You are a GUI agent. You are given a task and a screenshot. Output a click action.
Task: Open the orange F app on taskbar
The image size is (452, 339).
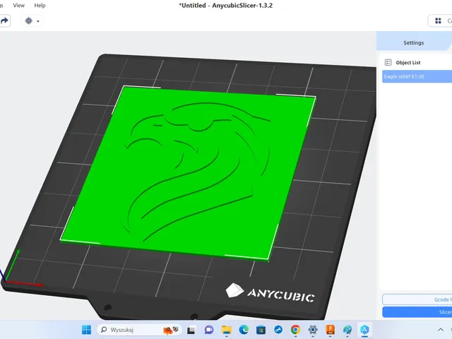[330, 330]
